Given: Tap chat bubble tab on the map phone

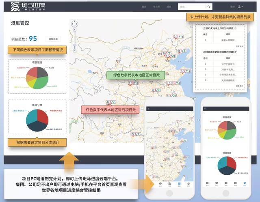Looking at the screenshot, I should (160, 184).
